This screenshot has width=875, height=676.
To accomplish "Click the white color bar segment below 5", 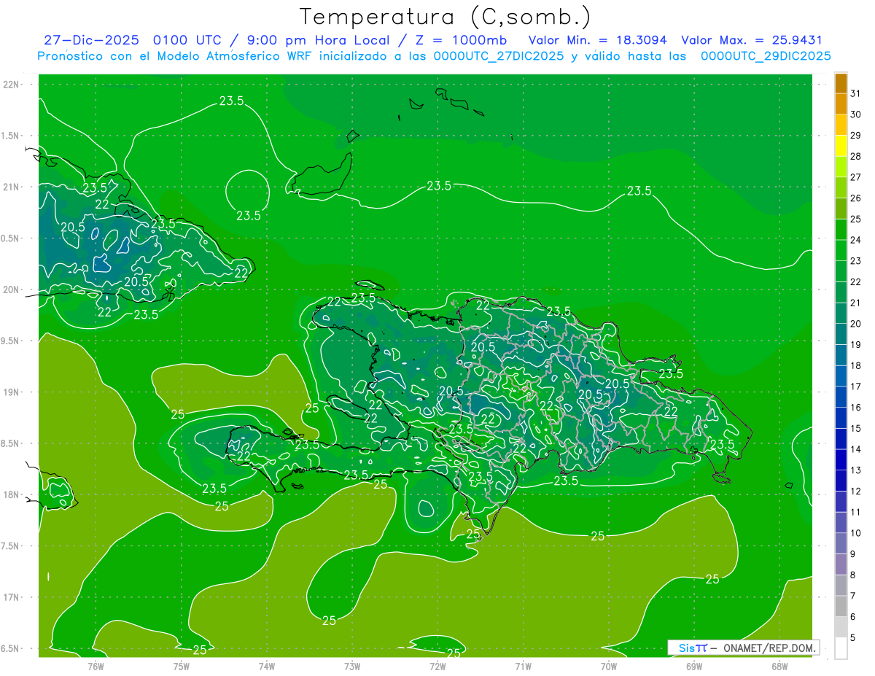I will [x=841, y=648].
